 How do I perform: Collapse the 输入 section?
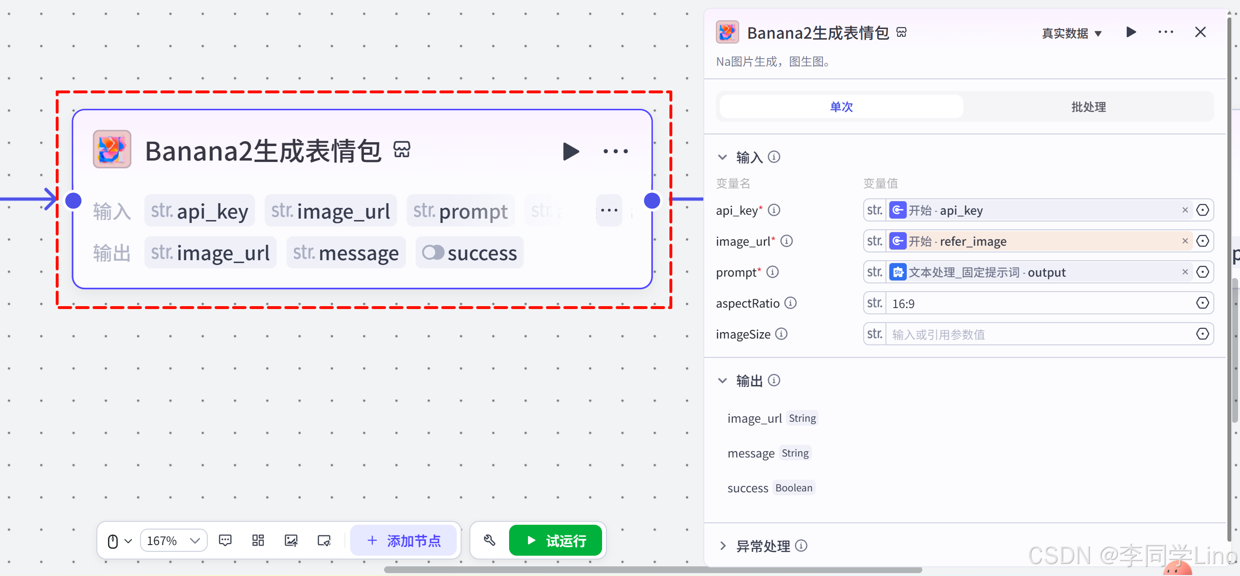723,157
